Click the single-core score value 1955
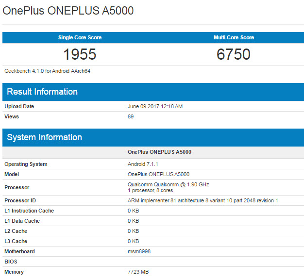Image resolution: width=304 pixels, height=279 pixels. 80,54
